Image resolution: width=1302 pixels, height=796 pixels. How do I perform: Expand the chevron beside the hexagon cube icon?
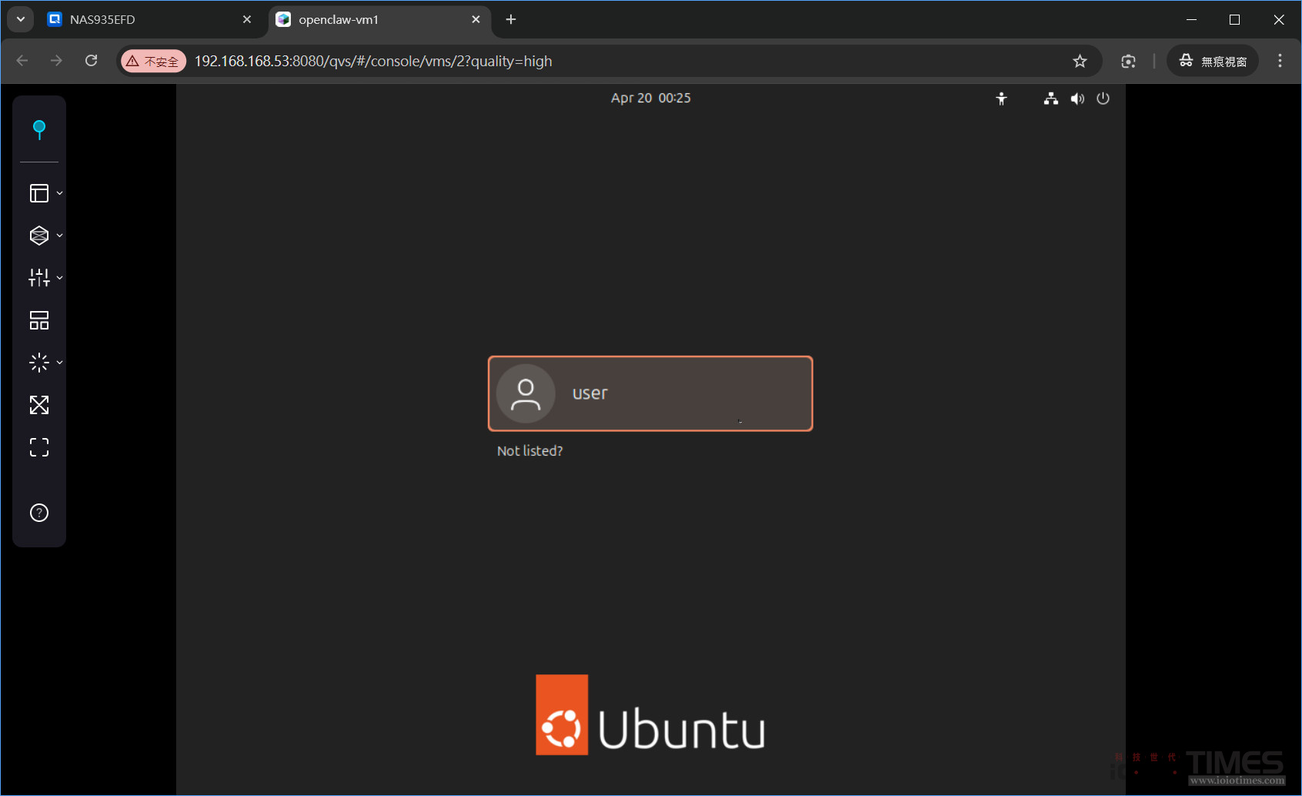59,236
